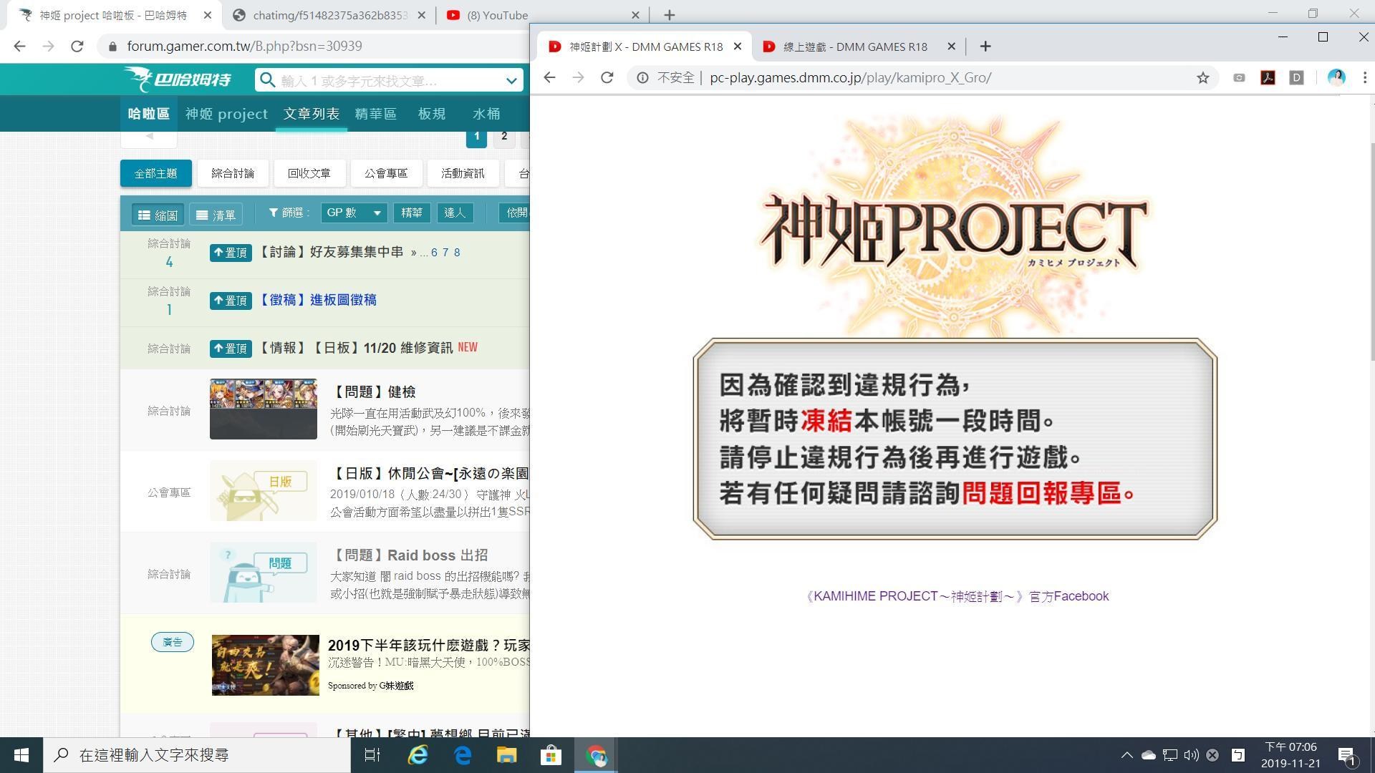1375x773 pixels.
Task: Click back arrow in DMM GAMES window
Action: point(549,77)
